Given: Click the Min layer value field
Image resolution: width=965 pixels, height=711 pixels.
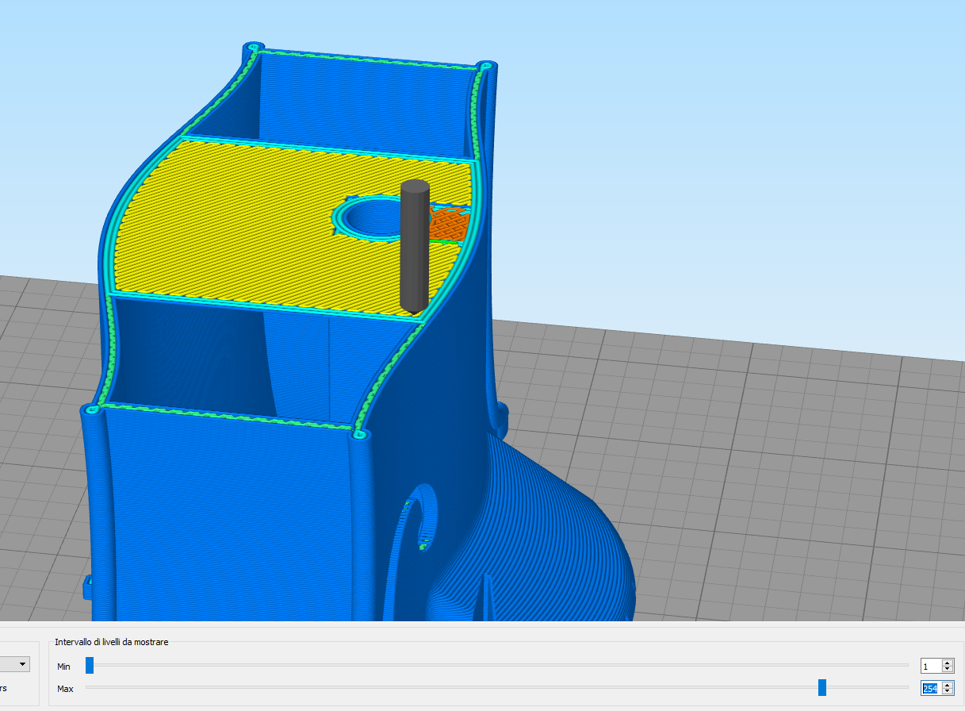Looking at the screenshot, I should (929, 667).
